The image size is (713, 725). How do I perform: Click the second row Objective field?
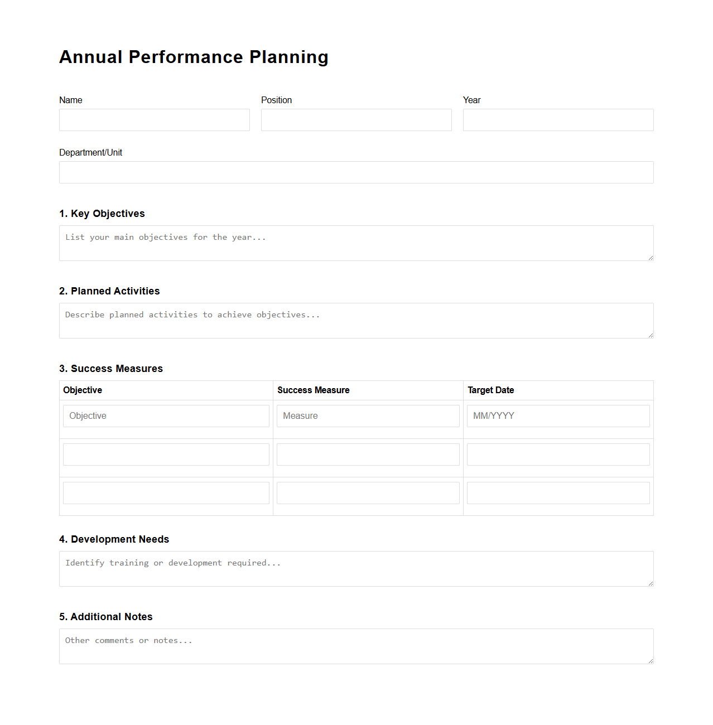(x=166, y=454)
